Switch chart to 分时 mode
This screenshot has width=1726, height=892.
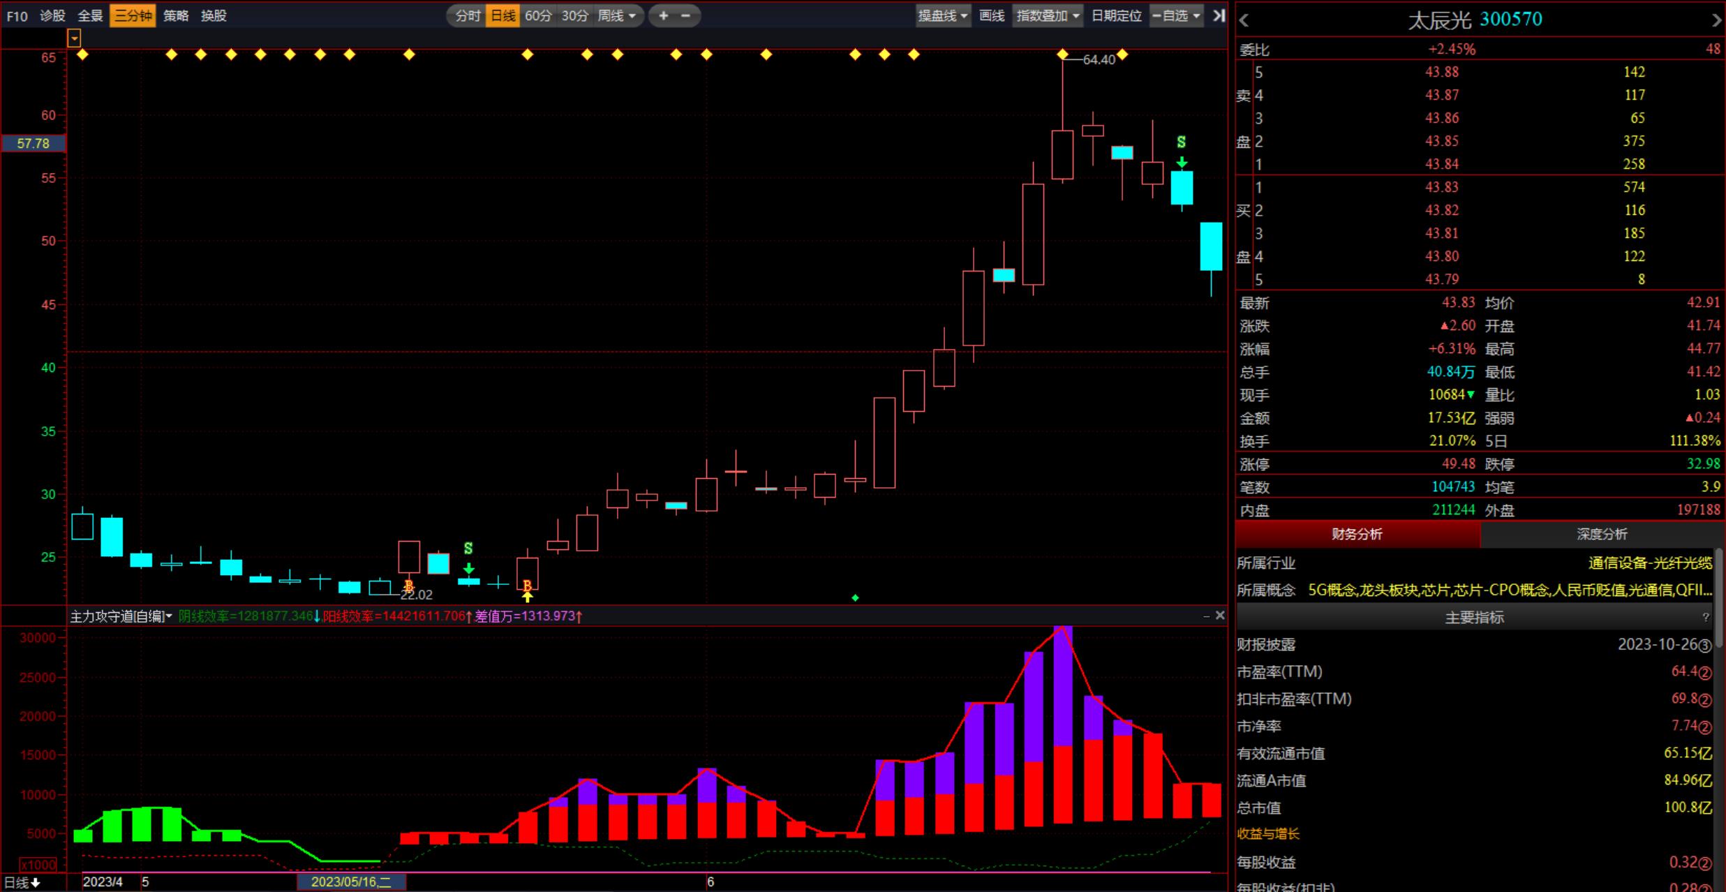pyautogui.click(x=467, y=15)
